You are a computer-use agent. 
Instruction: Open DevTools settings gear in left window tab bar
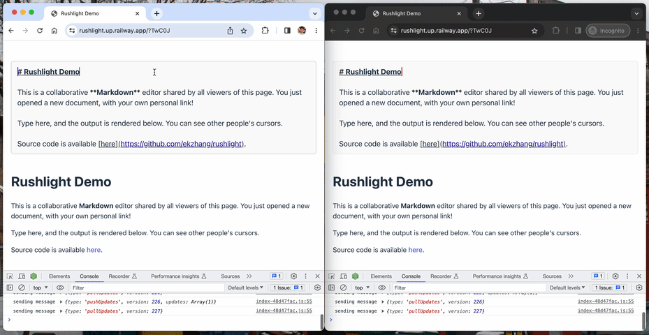click(294, 276)
